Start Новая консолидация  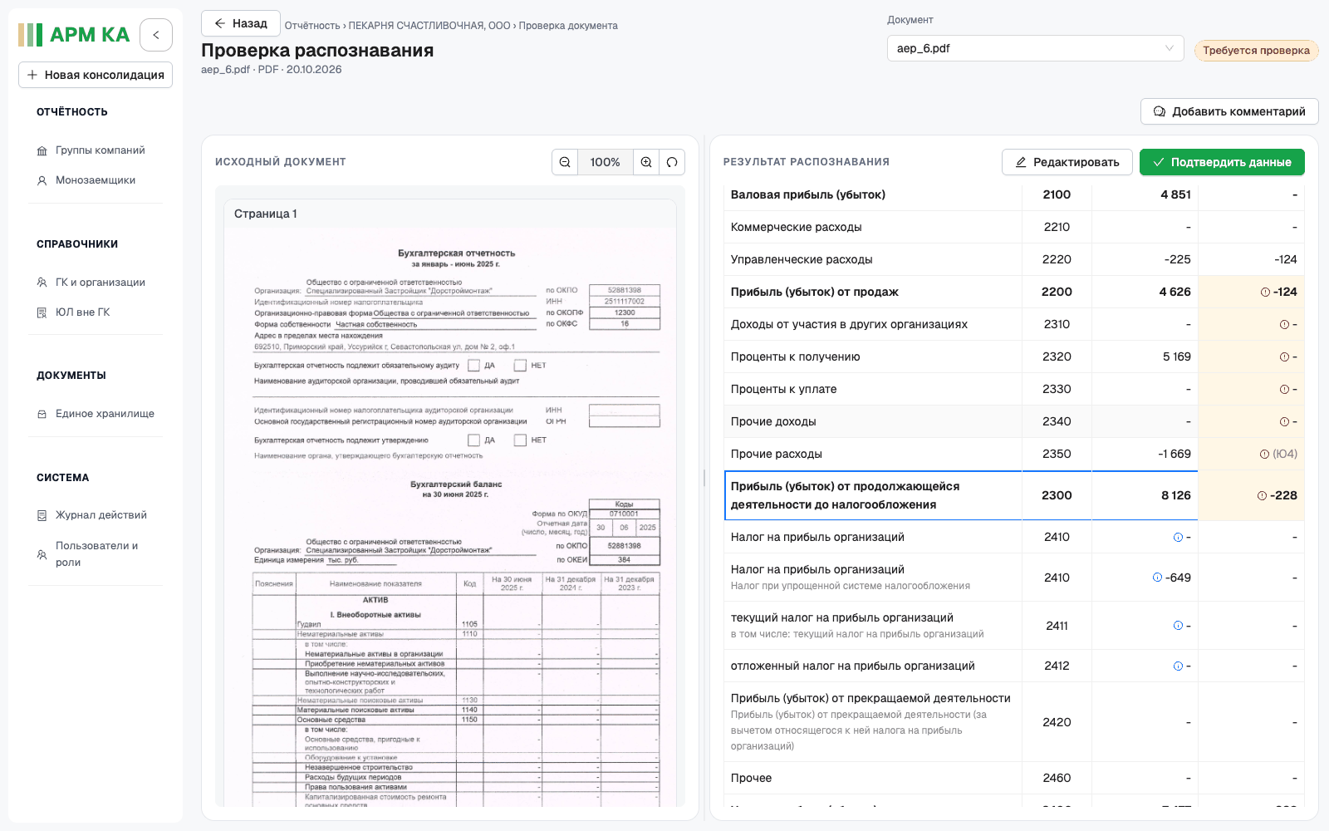point(96,75)
